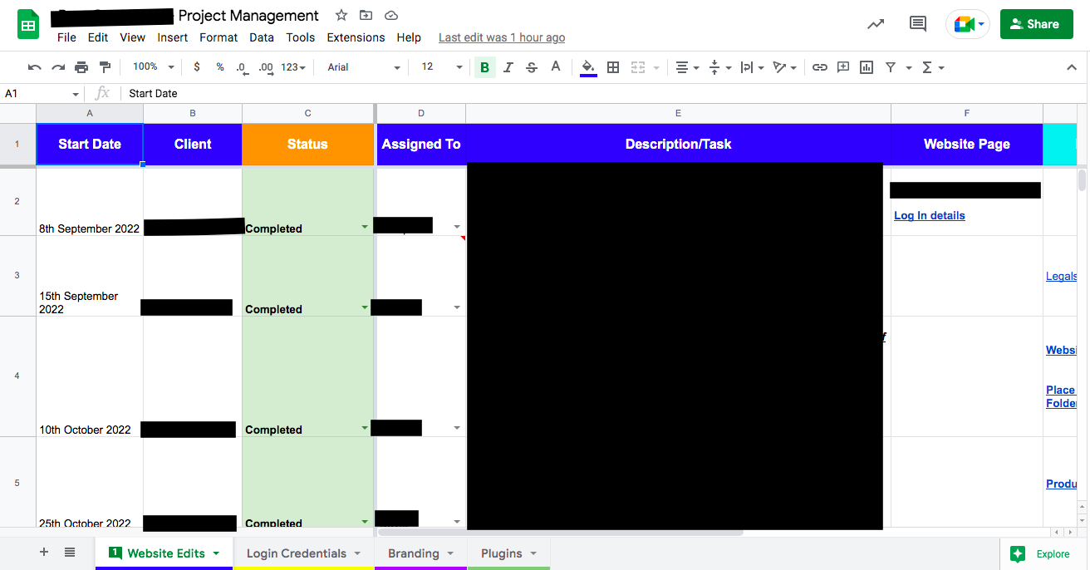The image size is (1090, 570).
Task: Toggle italic formatting
Action: pyautogui.click(x=508, y=67)
